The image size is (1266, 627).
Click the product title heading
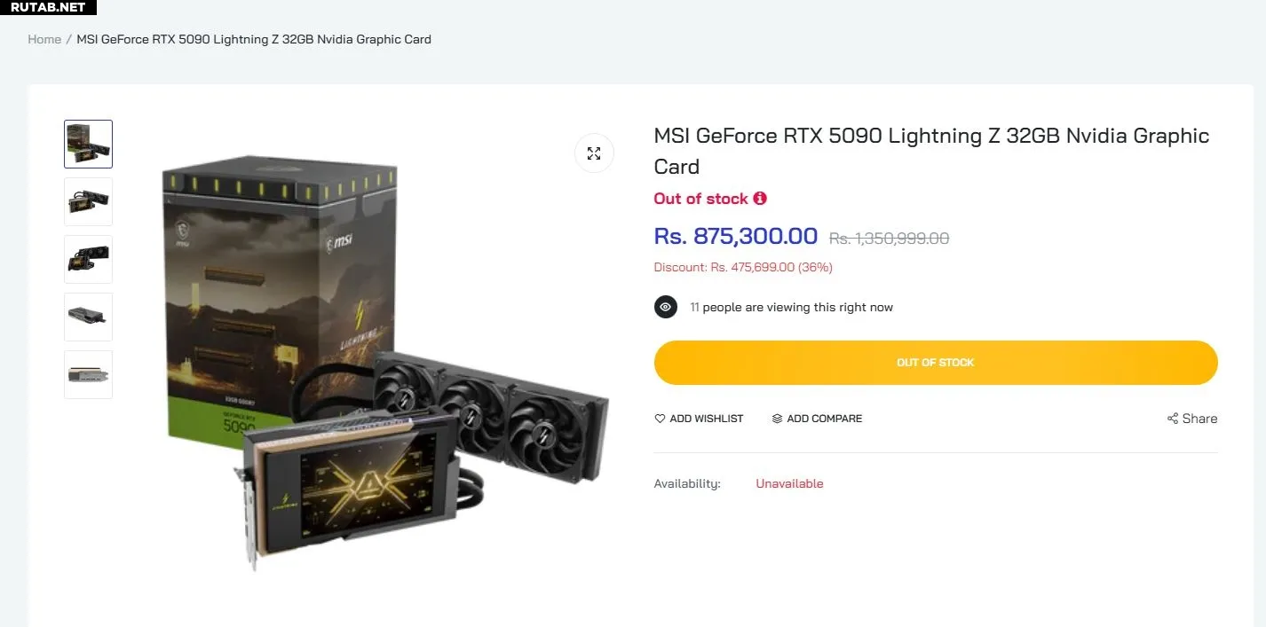[931, 151]
